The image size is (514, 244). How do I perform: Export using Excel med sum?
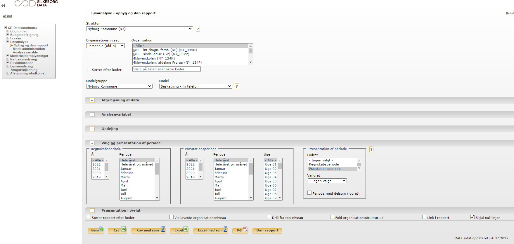point(210,230)
